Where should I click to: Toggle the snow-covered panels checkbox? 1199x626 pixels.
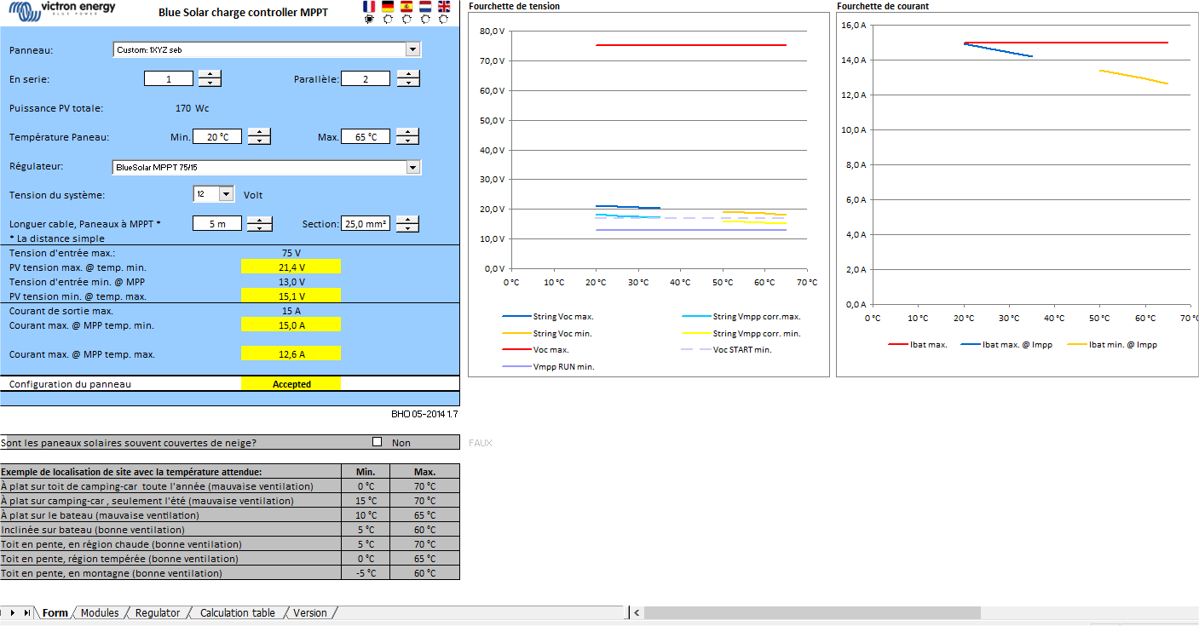377,442
